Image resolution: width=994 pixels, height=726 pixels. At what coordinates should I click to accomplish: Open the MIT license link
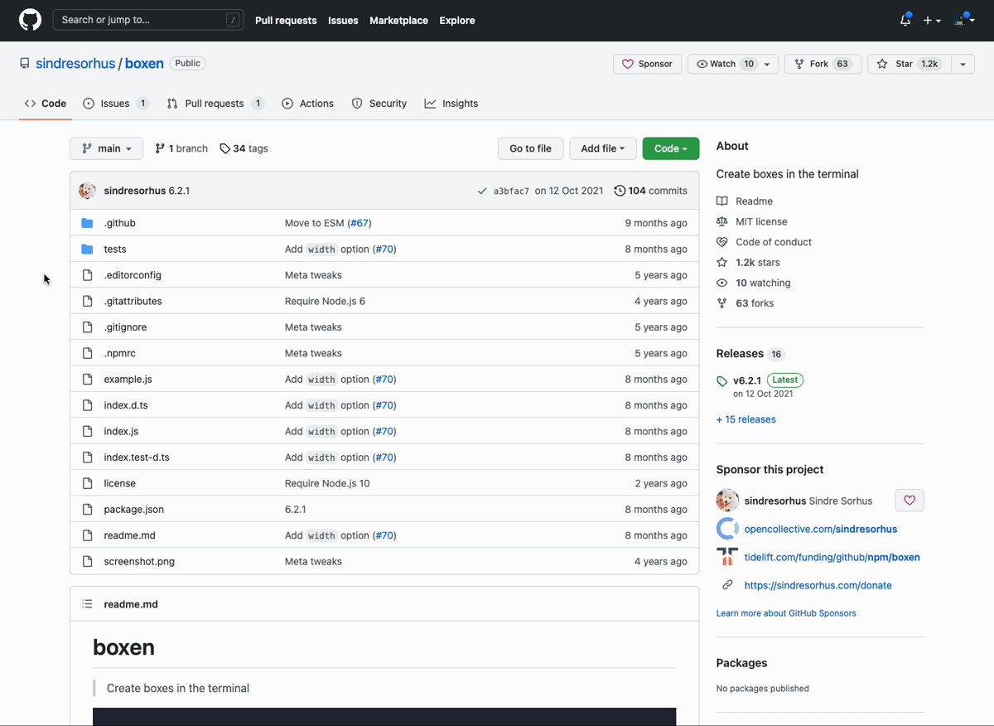tap(752, 221)
